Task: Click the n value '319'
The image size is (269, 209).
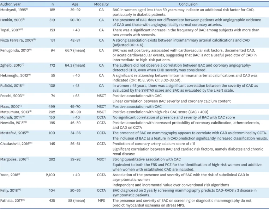Action: click(x=52, y=20)
